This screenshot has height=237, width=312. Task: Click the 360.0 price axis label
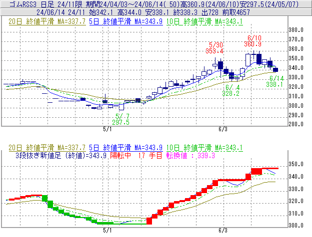click(x=296, y=49)
